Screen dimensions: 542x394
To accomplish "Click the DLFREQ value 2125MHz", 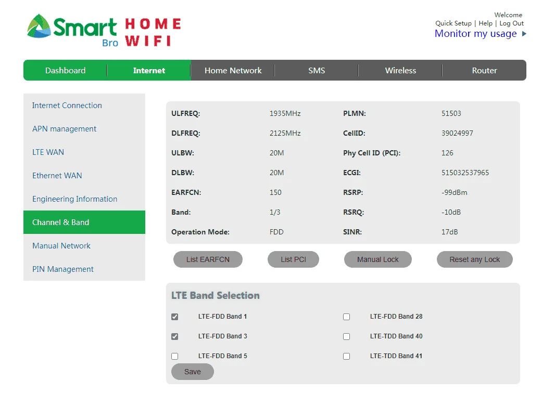I will 285,133.
